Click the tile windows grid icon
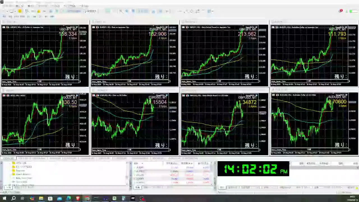 point(133,11)
